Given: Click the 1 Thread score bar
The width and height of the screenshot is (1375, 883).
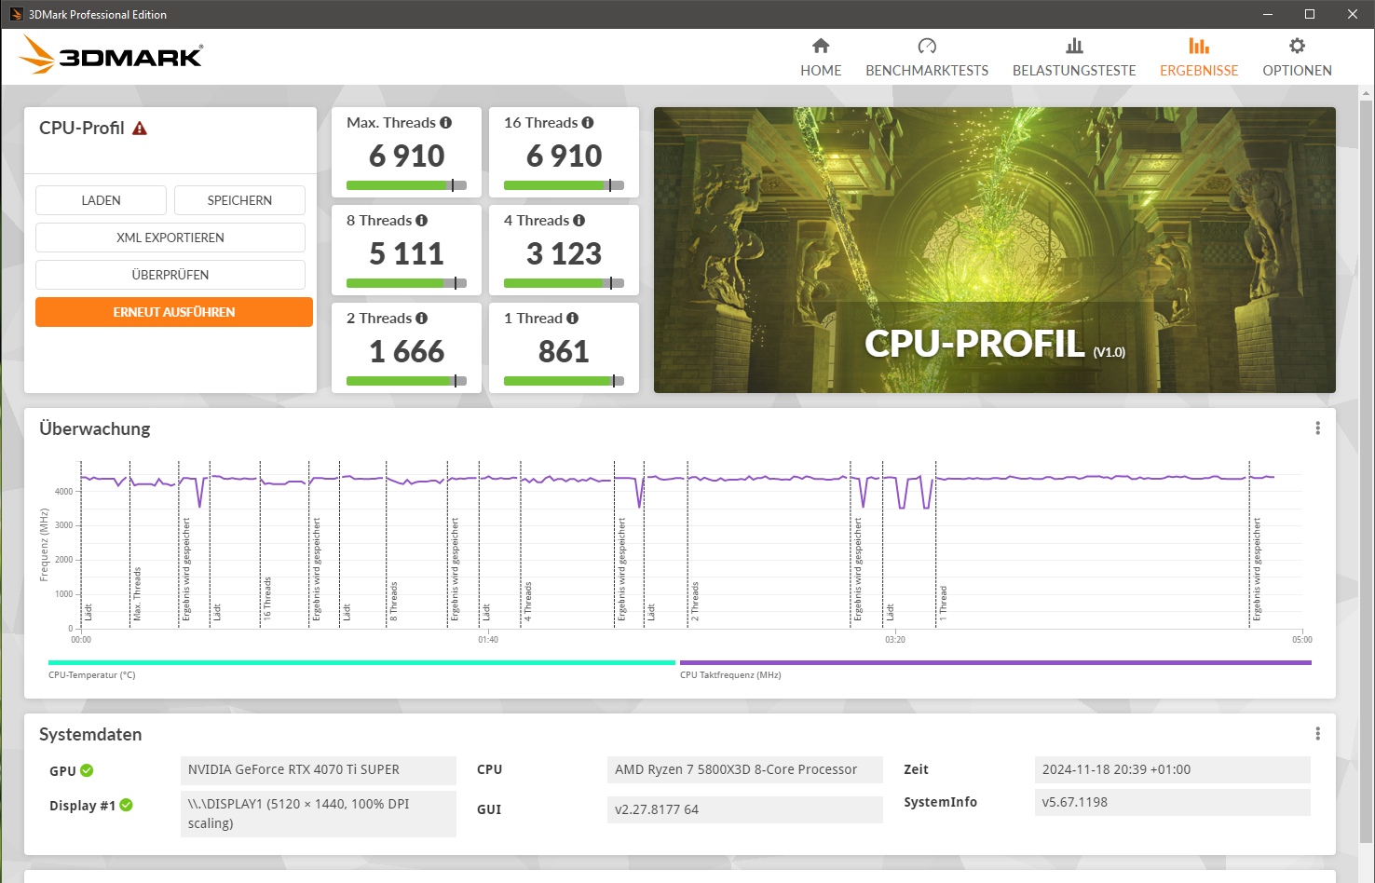Looking at the screenshot, I should click(x=564, y=381).
